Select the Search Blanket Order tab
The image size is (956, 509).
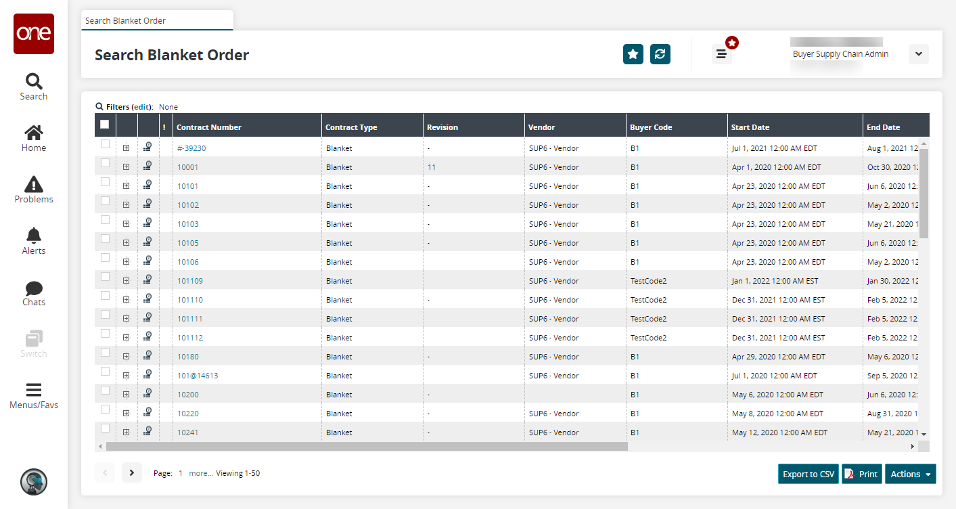coord(157,20)
